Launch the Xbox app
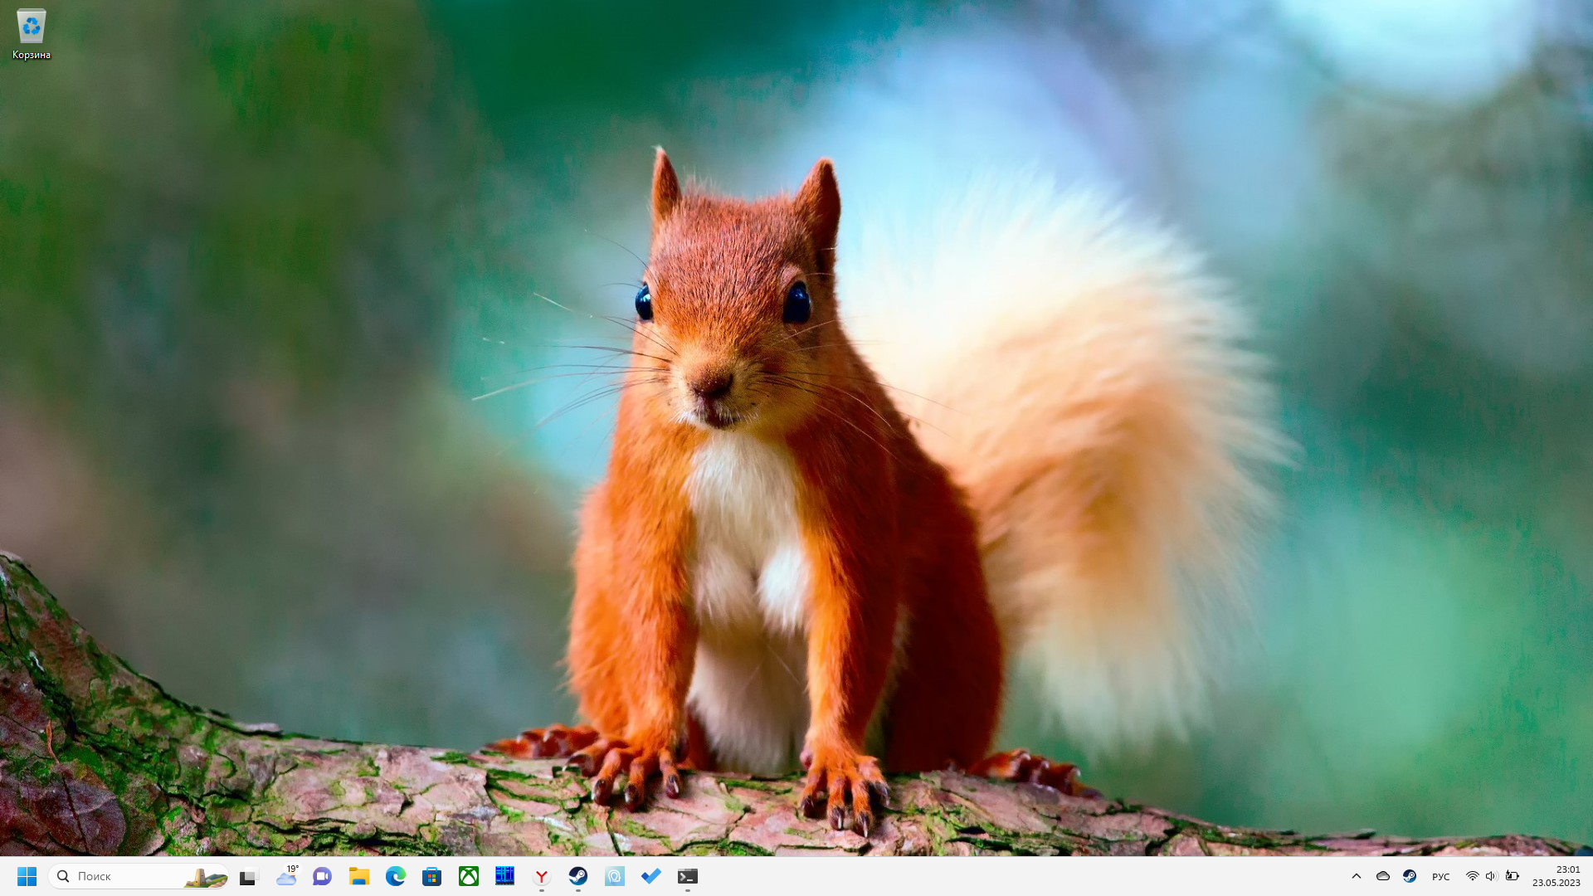The image size is (1593, 896). point(469,876)
